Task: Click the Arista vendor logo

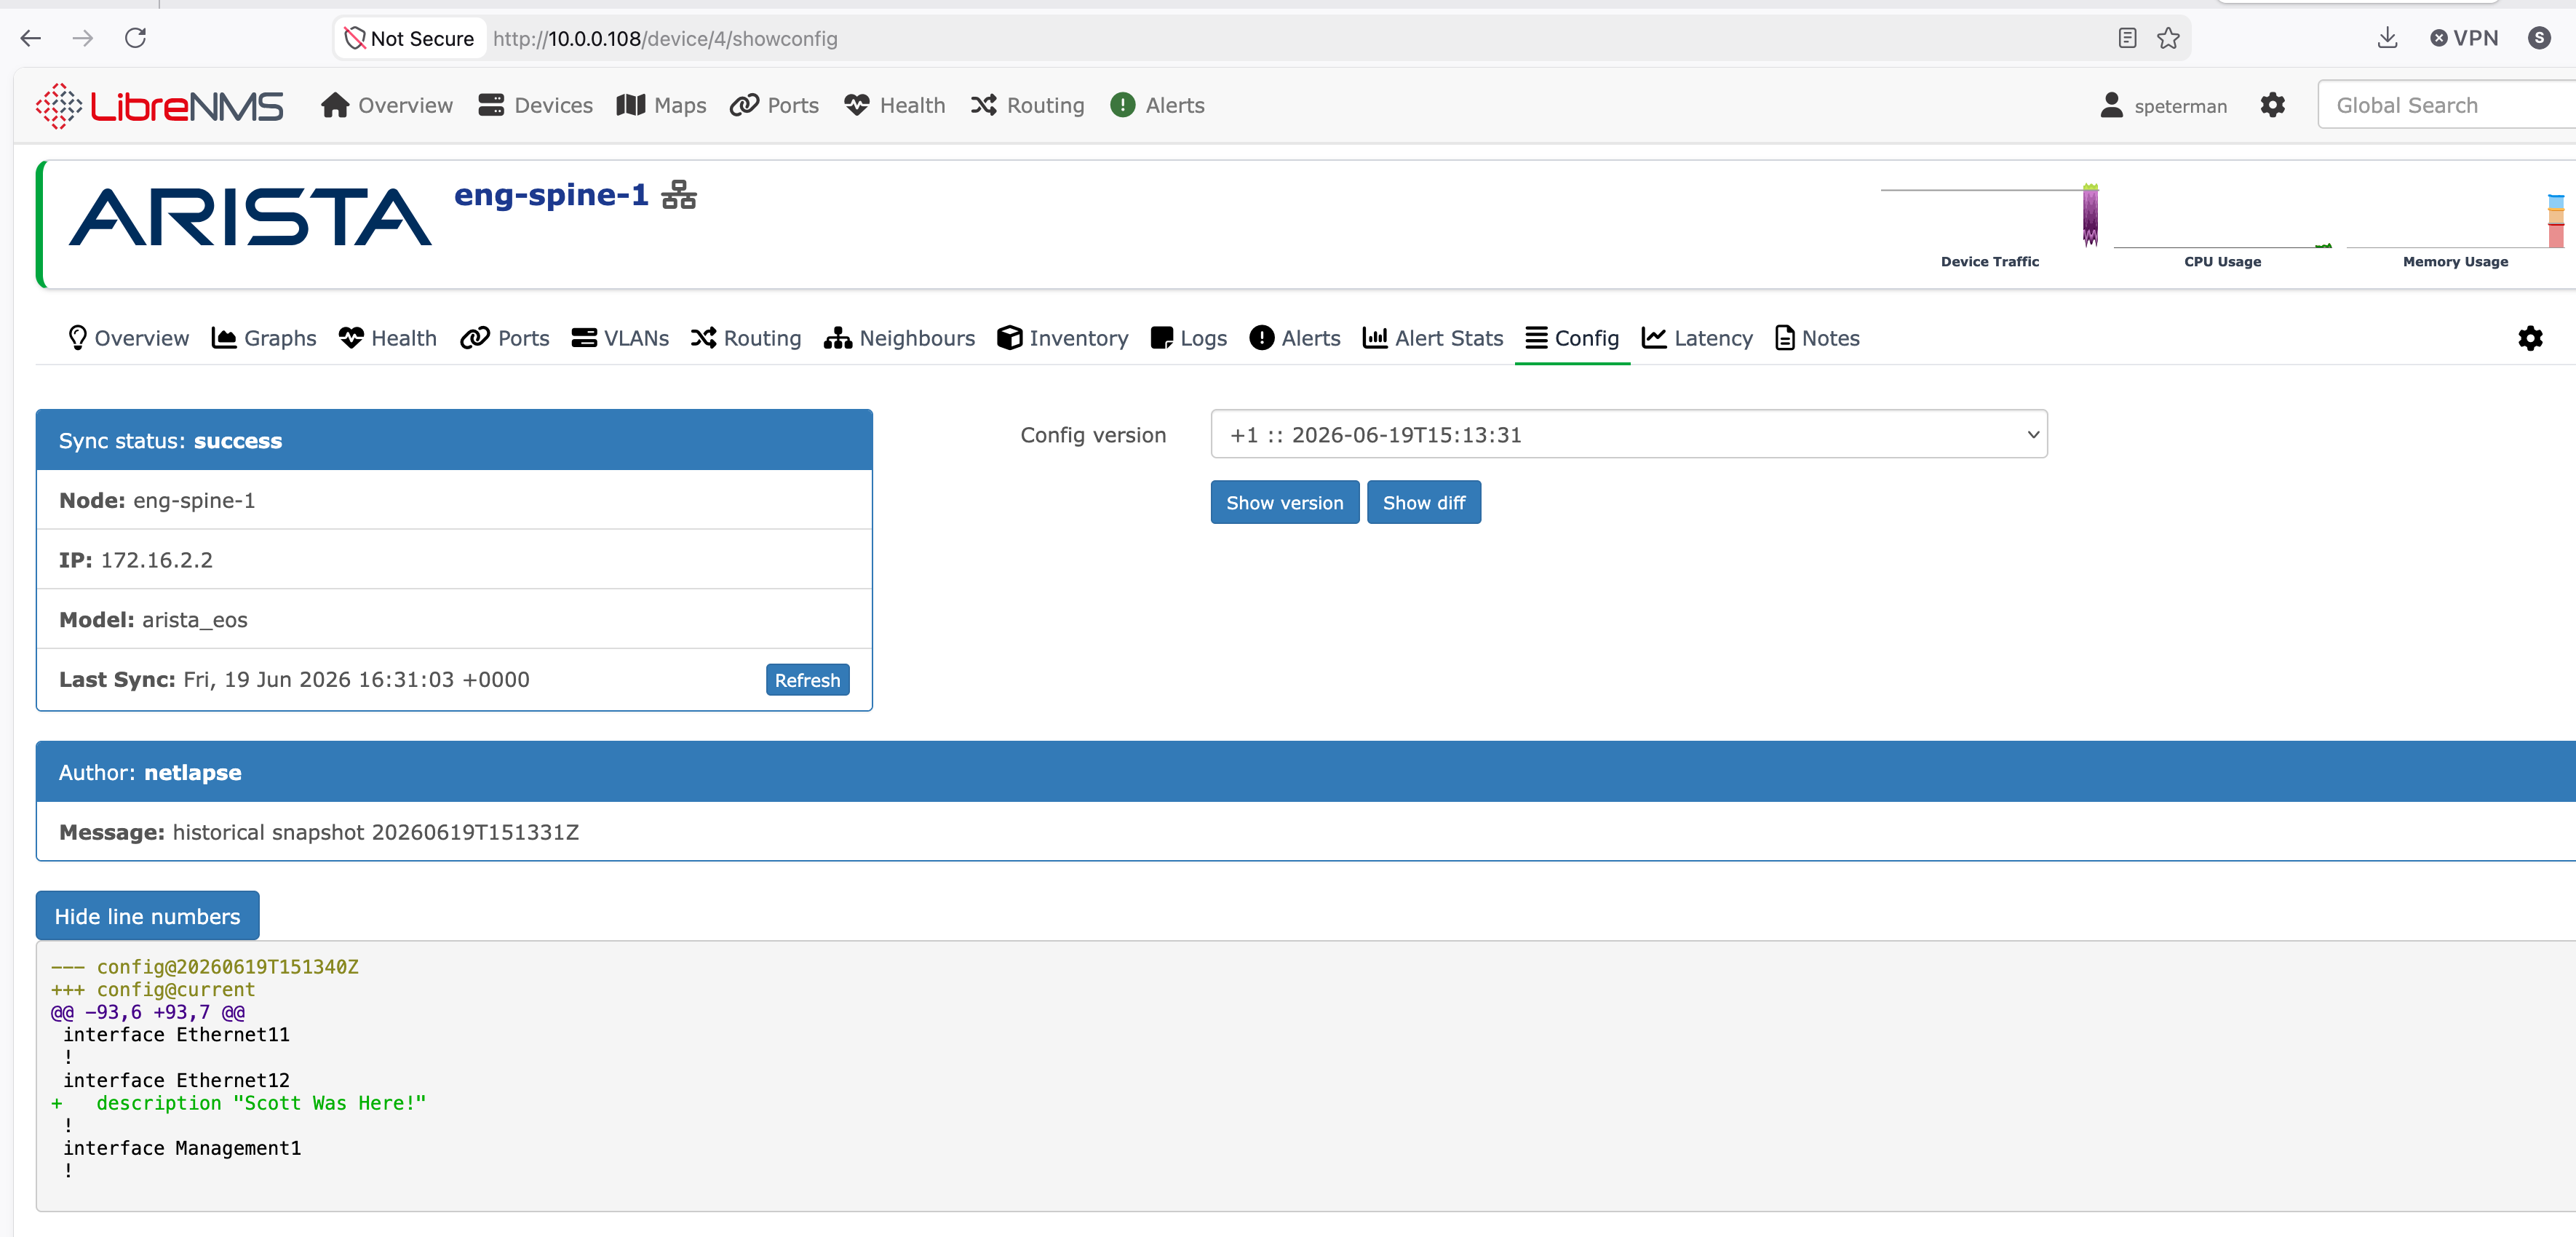Action: 250,217
